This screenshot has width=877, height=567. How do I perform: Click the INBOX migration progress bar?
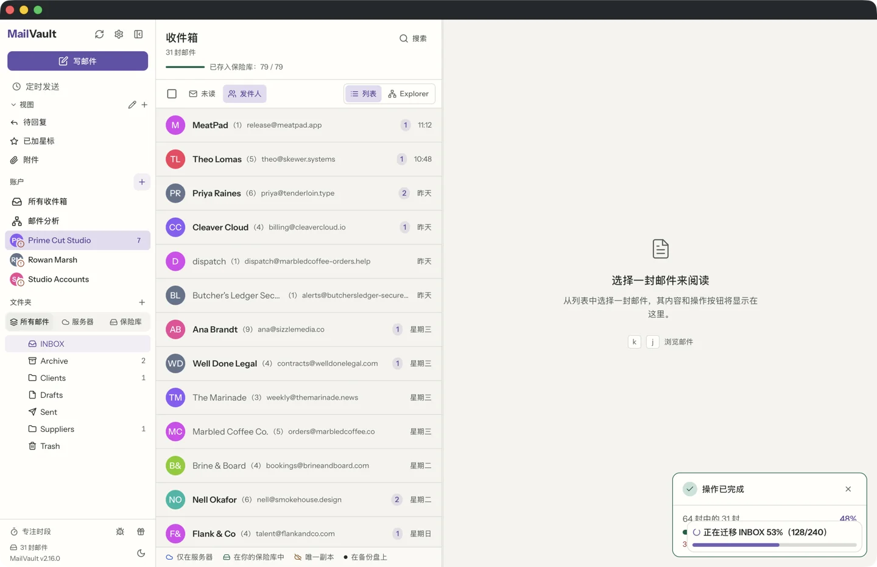pos(775,545)
